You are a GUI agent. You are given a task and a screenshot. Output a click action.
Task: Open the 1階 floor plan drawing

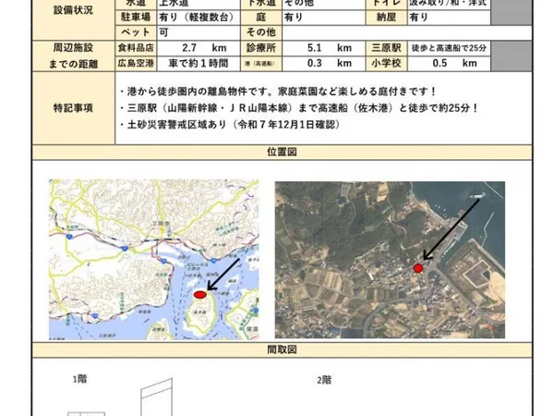[x=120, y=397]
